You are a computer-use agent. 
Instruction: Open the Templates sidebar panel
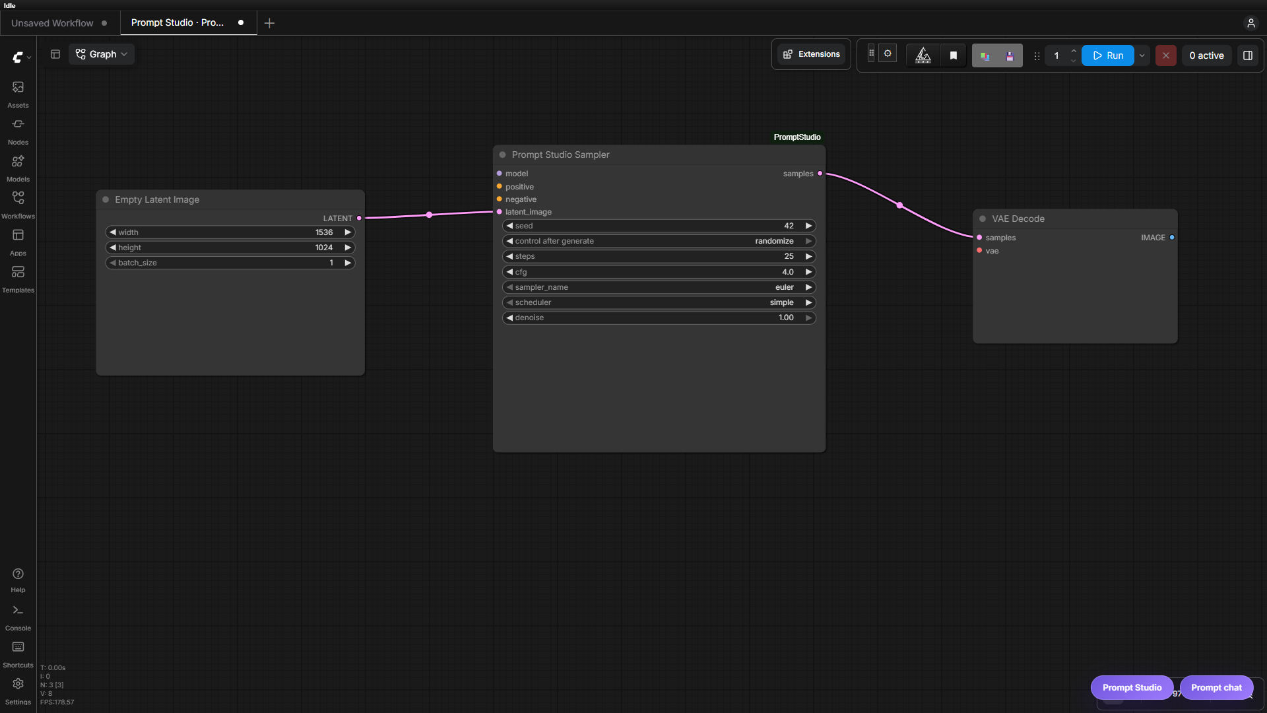point(18,279)
